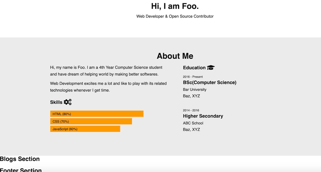Click the About Me heading
The height and width of the screenshot is (172, 321).
[x=175, y=56]
